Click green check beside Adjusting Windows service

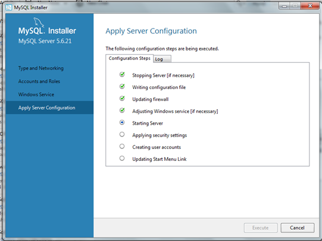122,110
